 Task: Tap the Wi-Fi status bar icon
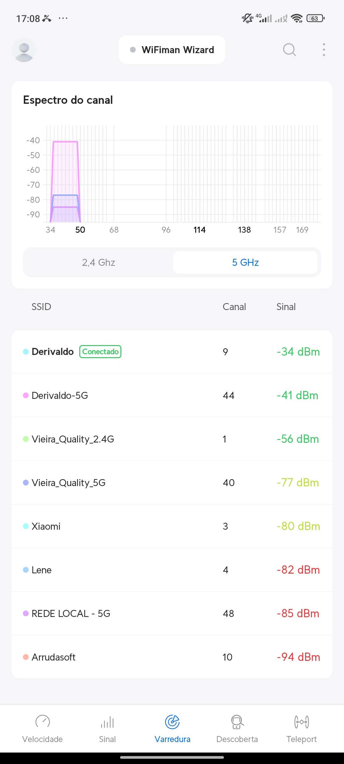click(297, 18)
